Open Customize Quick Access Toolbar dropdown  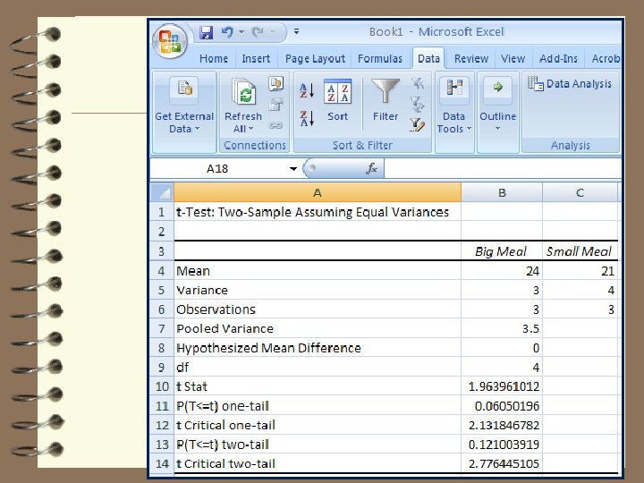[x=296, y=31]
